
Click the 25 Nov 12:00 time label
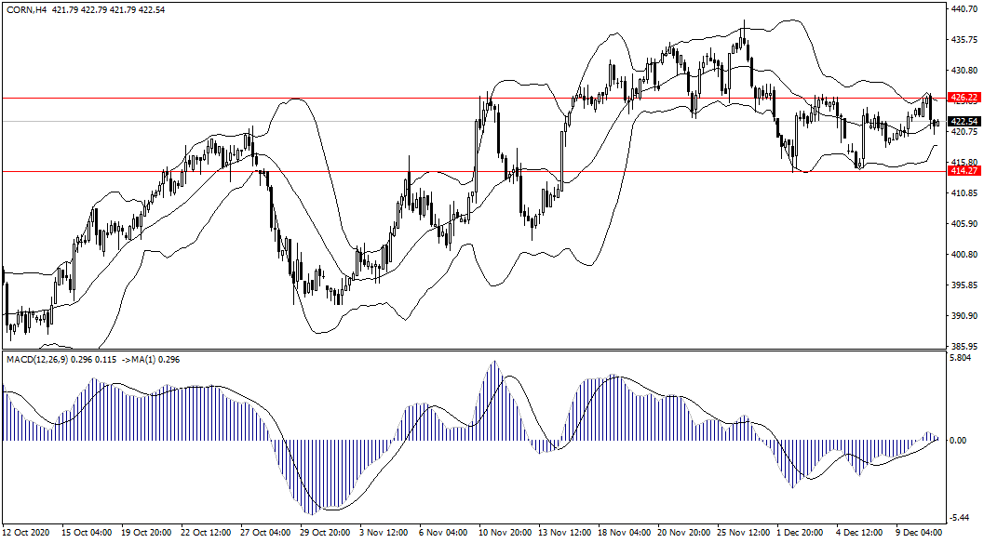[744, 533]
